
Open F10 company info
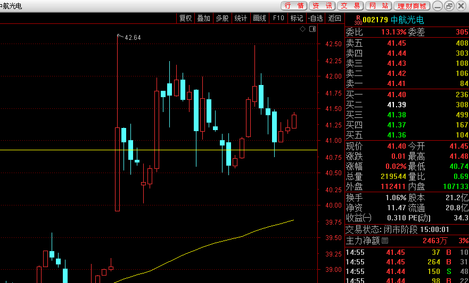(278, 18)
